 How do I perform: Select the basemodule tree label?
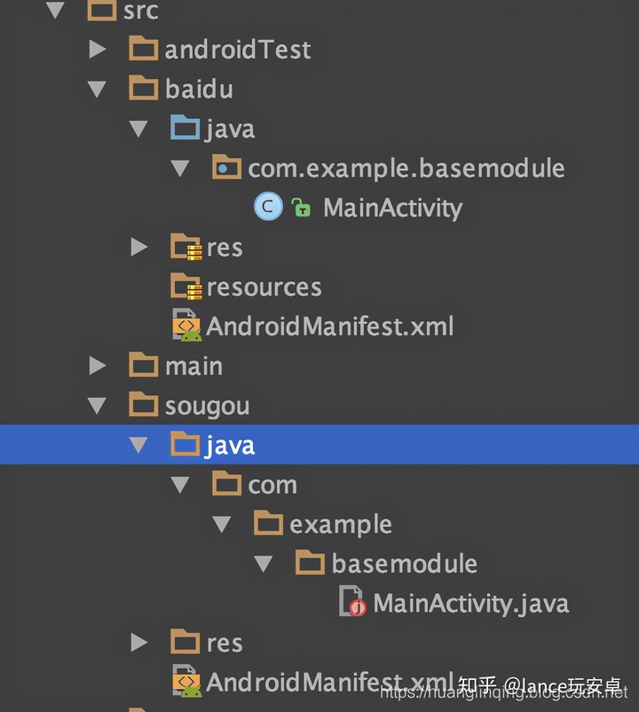[x=405, y=564]
